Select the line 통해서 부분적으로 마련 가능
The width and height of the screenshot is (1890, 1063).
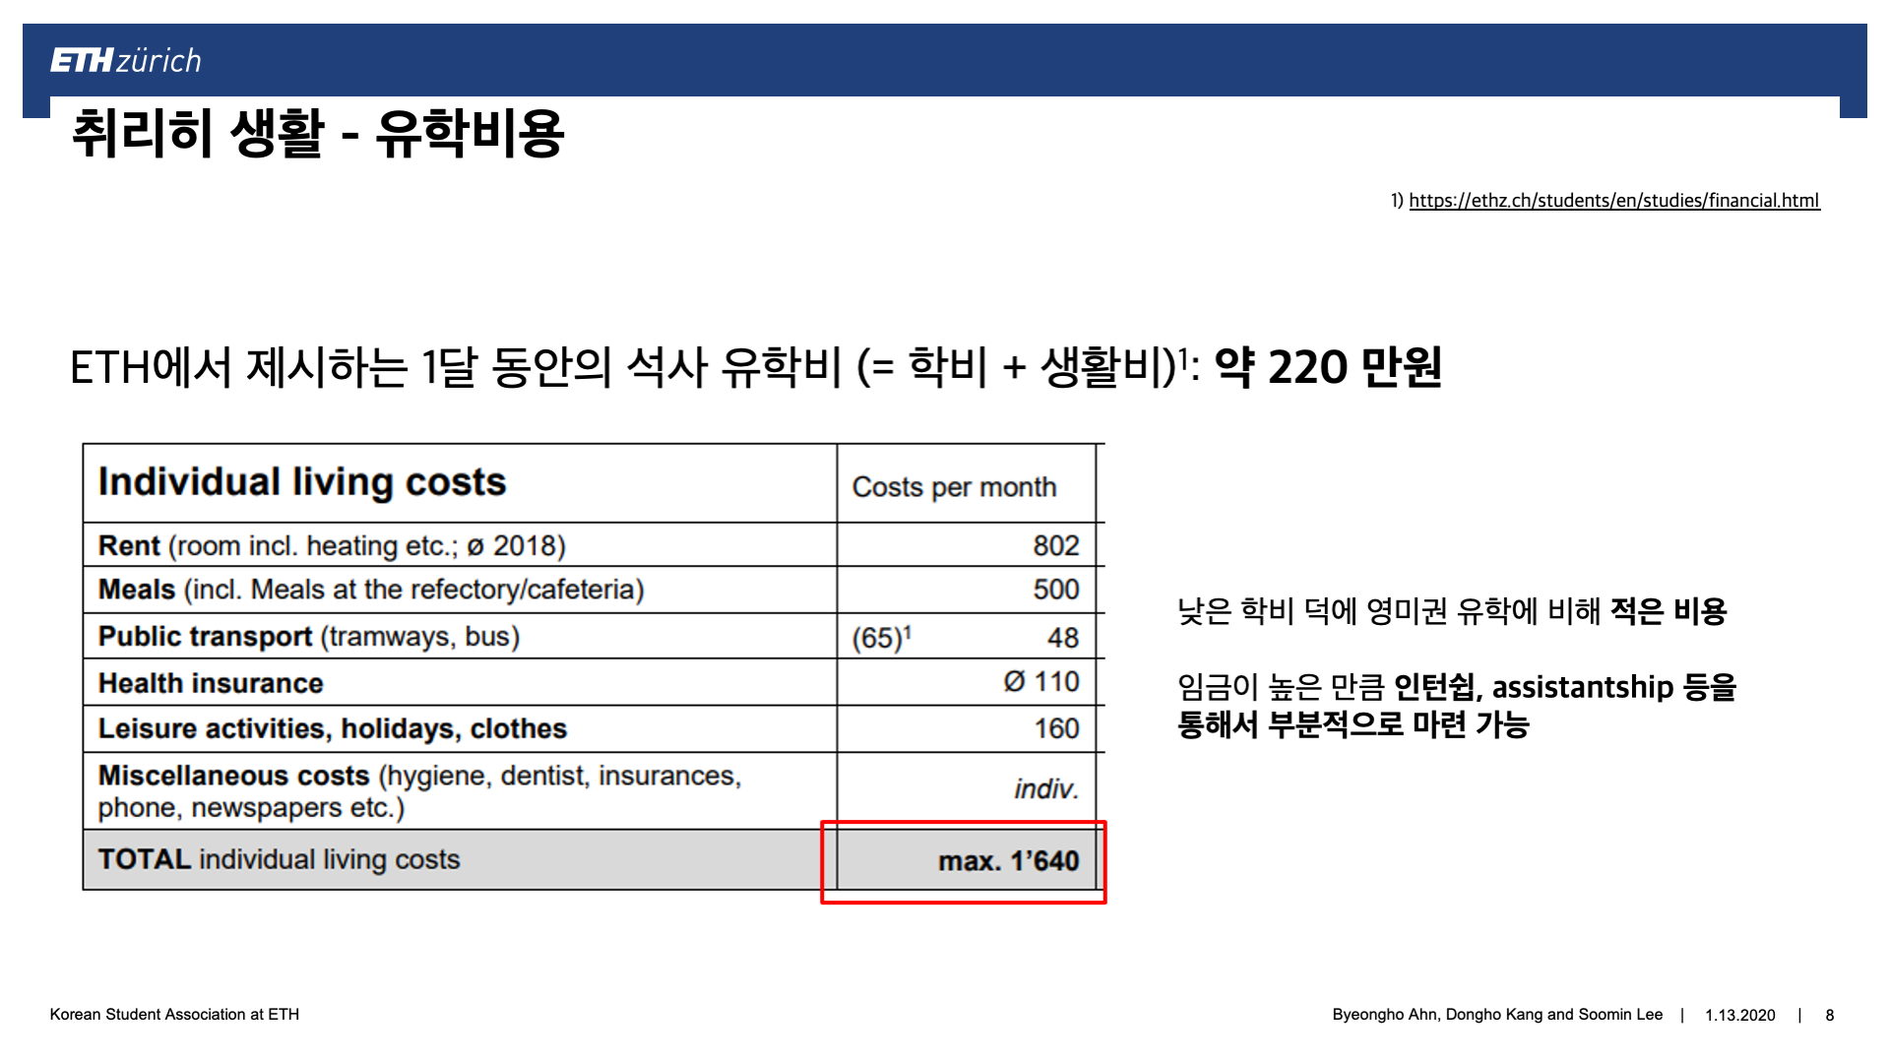[1354, 725]
